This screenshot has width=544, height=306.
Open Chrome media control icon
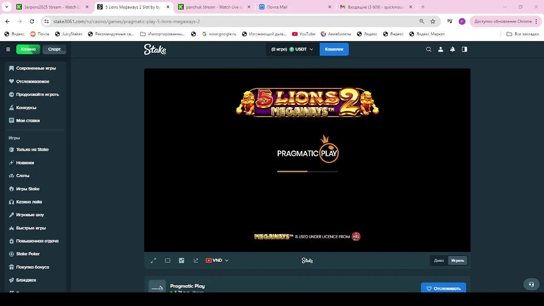(450, 21)
